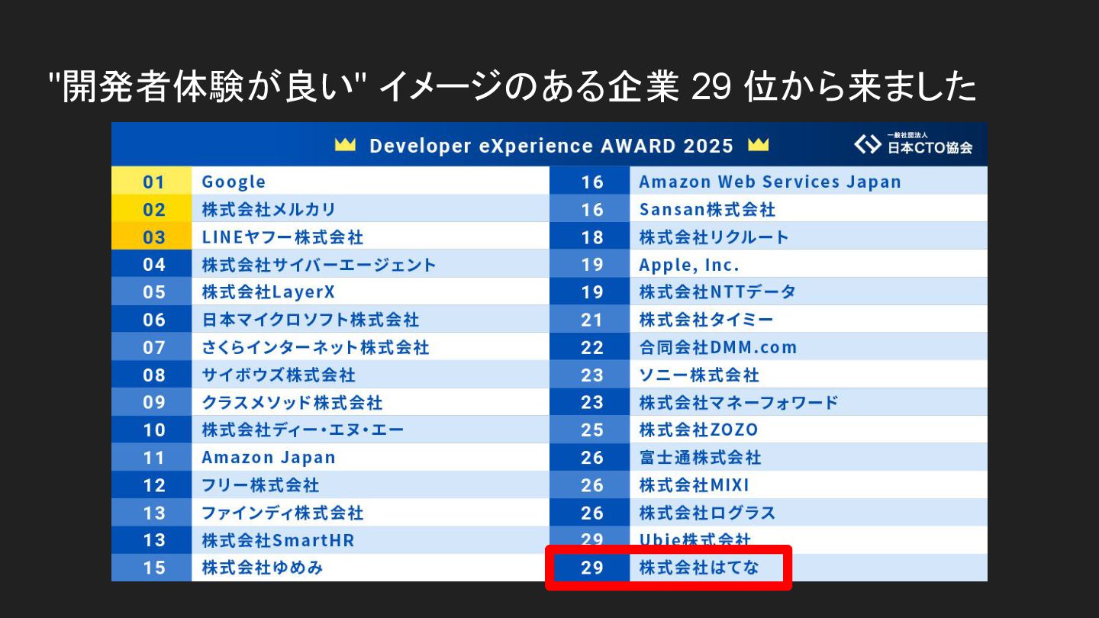Click Apple, Inc. company name
Viewport: 1099px width, 618px height.
[x=689, y=265]
